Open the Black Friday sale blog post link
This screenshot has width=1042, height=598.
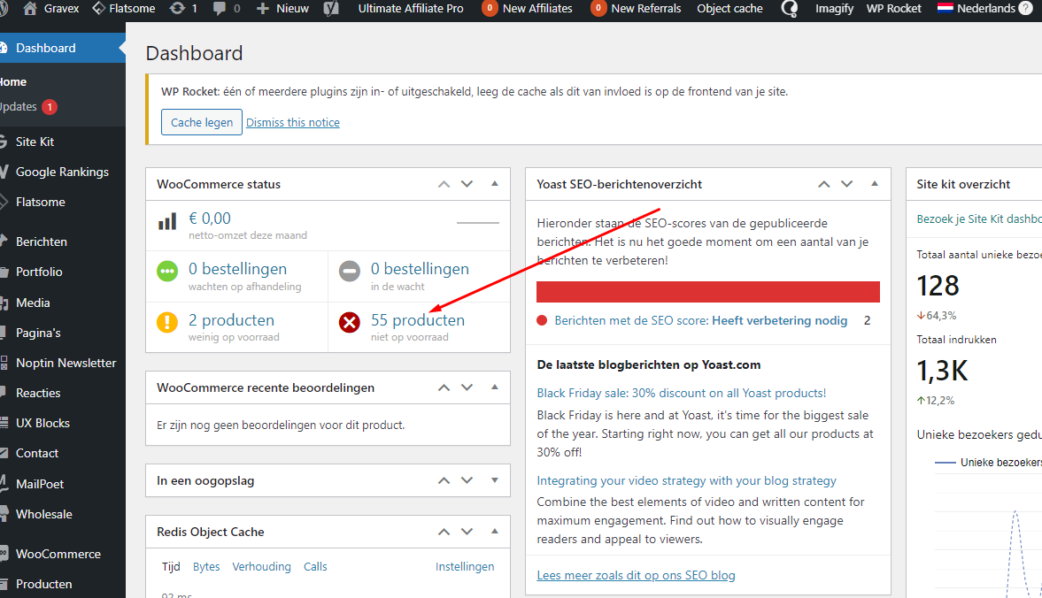(x=681, y=393)
